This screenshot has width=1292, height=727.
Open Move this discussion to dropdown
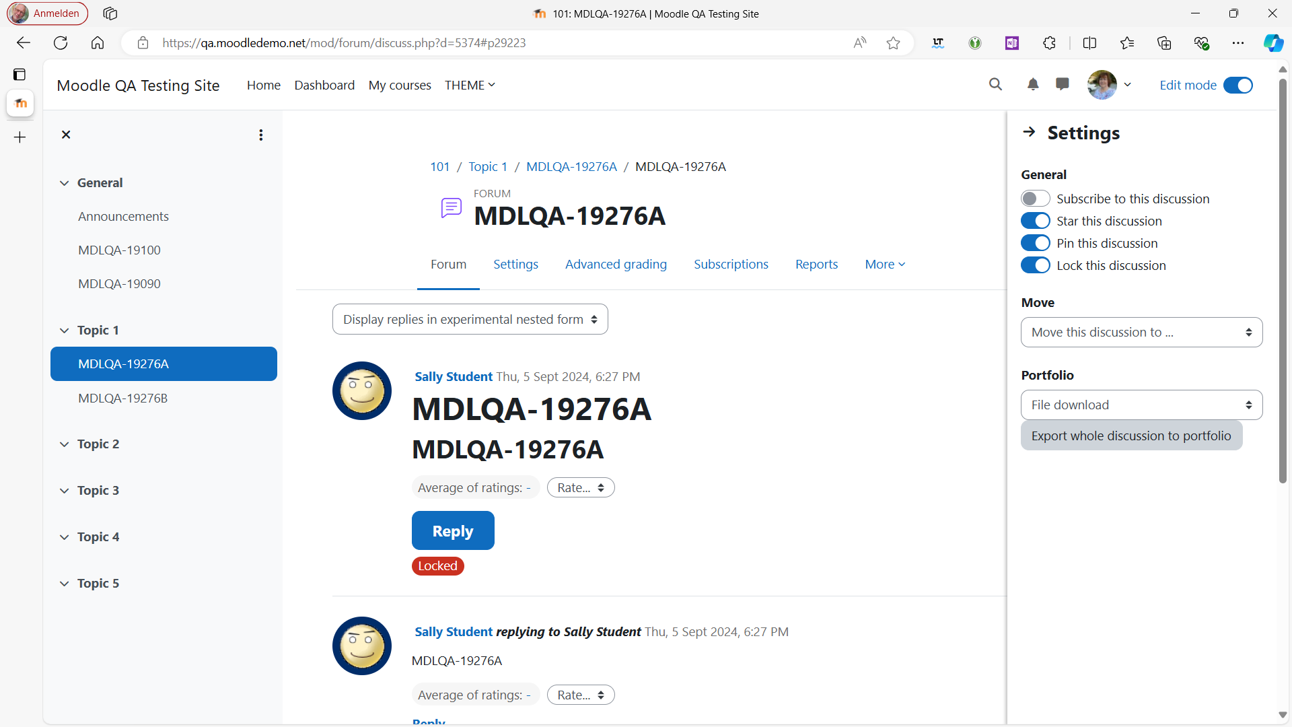coord(1141,333)
